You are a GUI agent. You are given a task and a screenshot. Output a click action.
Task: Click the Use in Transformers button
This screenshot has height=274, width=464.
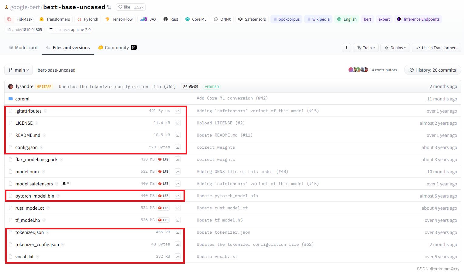436,48
